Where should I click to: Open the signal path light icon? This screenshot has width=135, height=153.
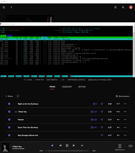tap(52, 146)
